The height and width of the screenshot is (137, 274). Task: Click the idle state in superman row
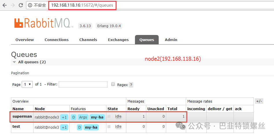[x=118, y=116]
